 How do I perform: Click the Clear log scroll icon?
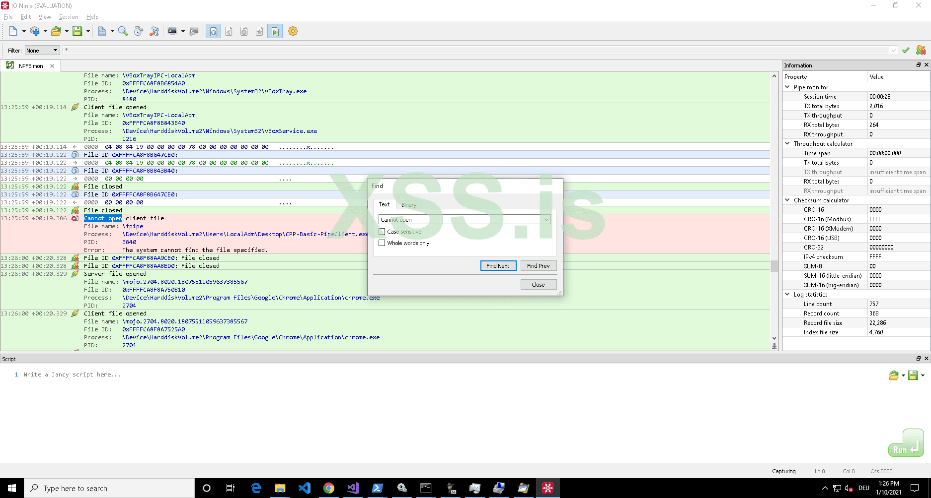click(x=155, y=31)
